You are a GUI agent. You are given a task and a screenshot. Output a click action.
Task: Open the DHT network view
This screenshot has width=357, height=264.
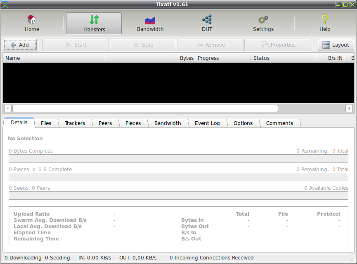(x=207, y=23)
